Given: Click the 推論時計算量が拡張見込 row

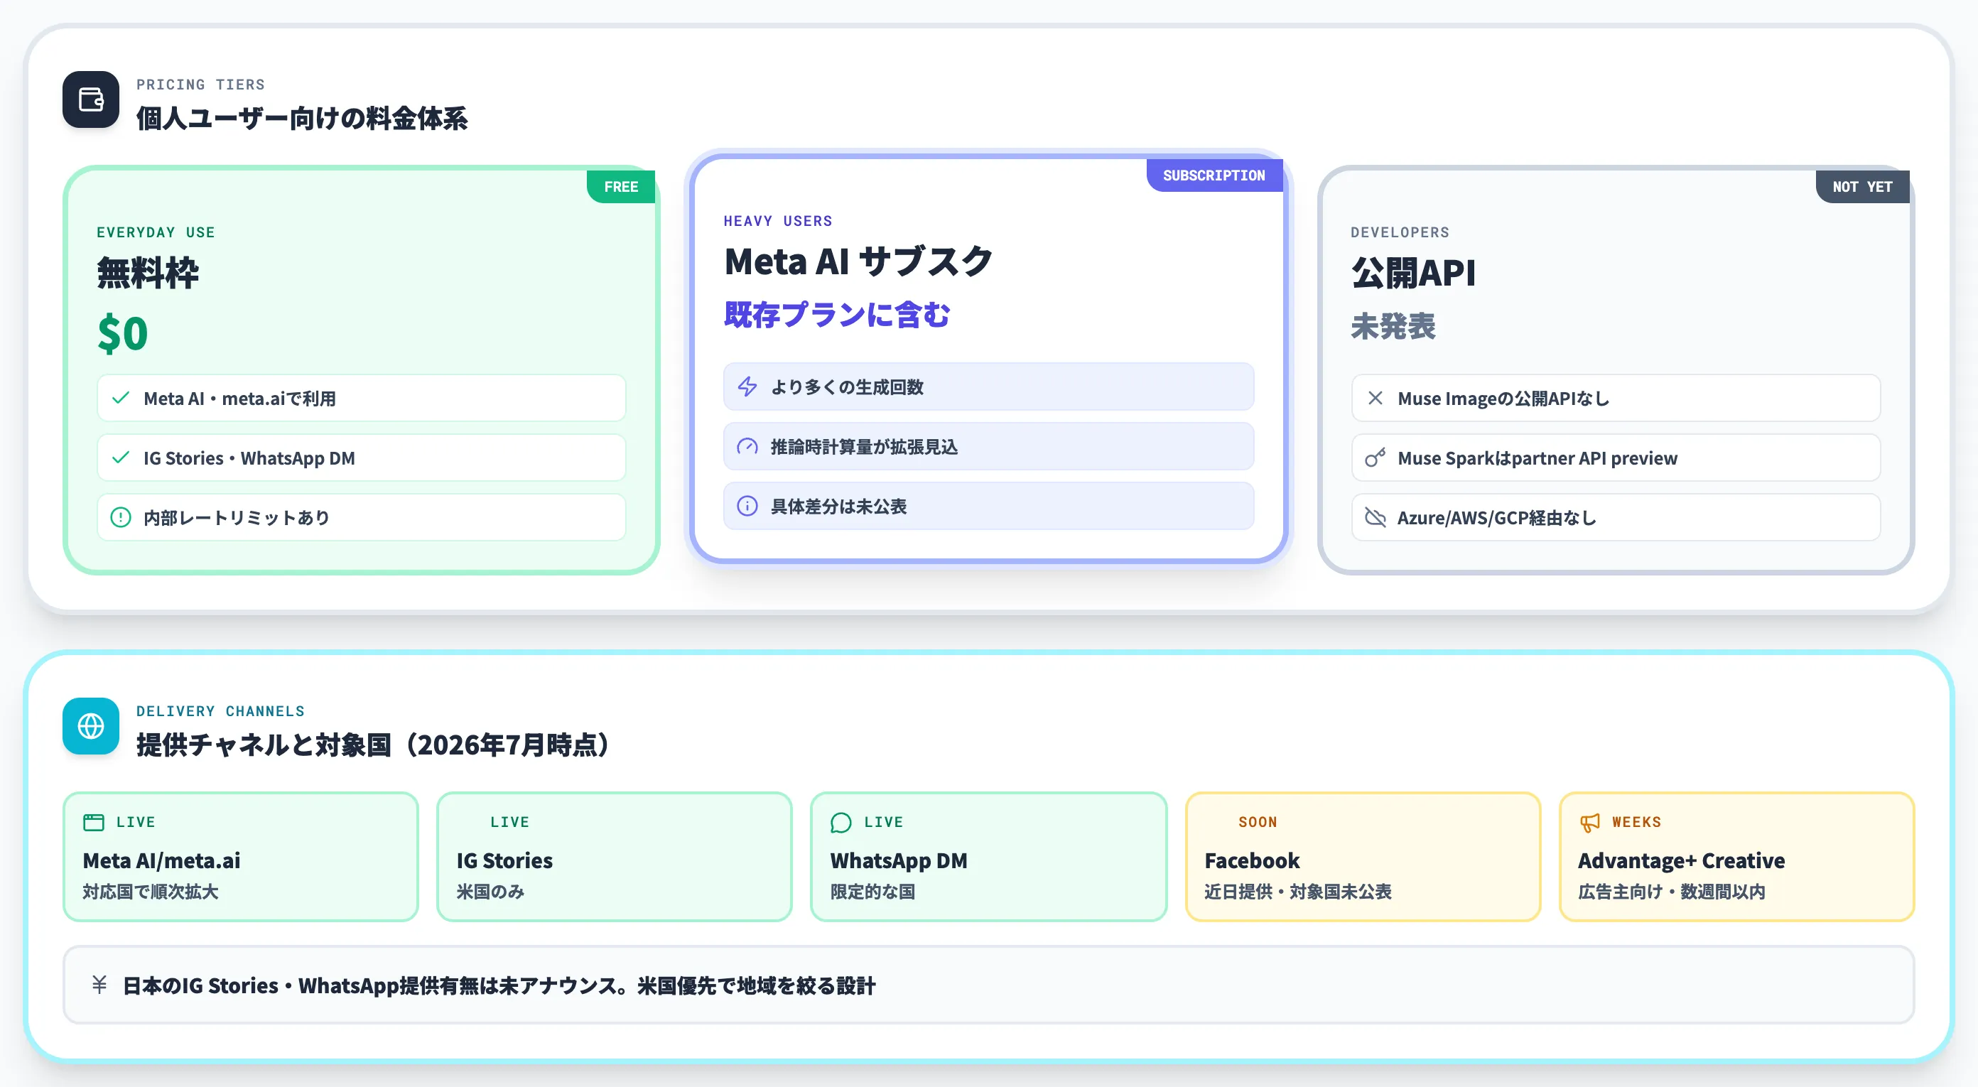Looking at the screenshot, I should (989, 447).
